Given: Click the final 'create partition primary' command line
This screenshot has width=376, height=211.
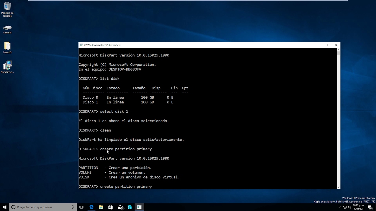Looking at the screenshot, I should click(x=115, y=187).
